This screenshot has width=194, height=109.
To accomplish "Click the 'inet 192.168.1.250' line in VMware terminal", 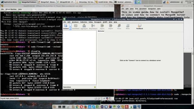I will [x=36, y=56].
